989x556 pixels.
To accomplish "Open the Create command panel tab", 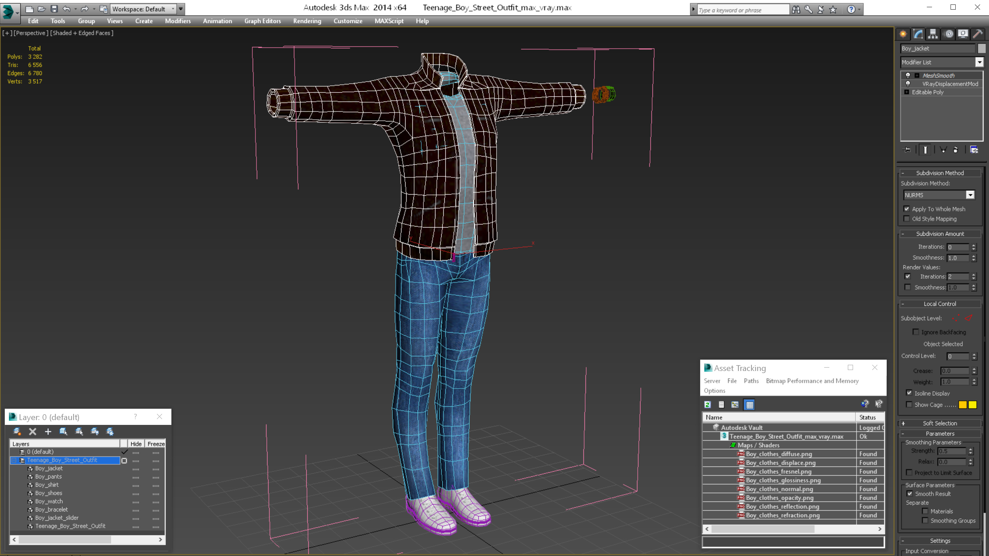I will click(903, 34).
